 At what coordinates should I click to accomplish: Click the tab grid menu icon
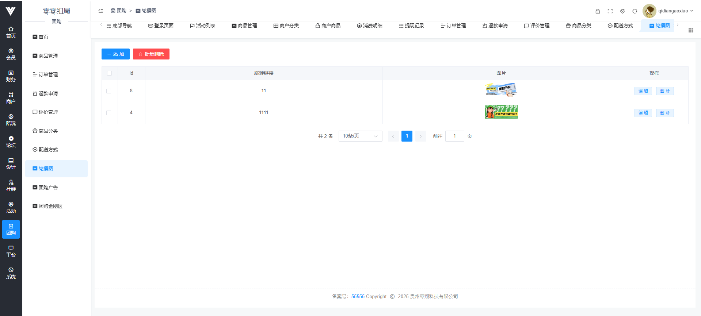pos(690,30)
